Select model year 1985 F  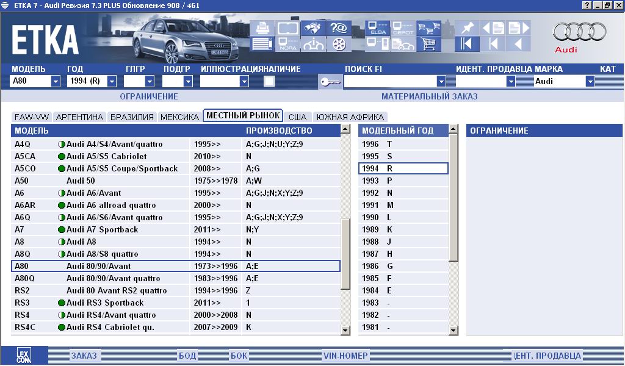pos(403,278)
